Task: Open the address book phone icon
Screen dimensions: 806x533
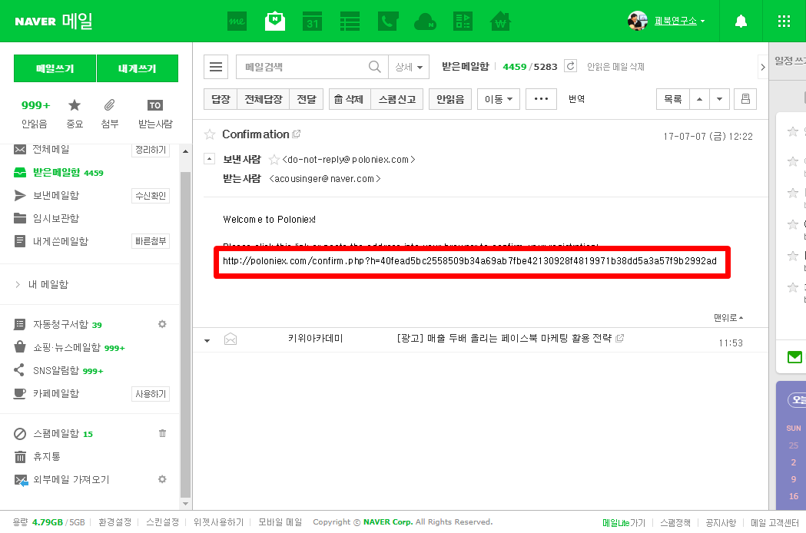Action: click(387, 22)
